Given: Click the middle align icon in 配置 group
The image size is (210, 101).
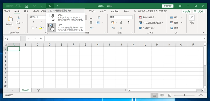Looking at the screenshot, I should point(91,18).
